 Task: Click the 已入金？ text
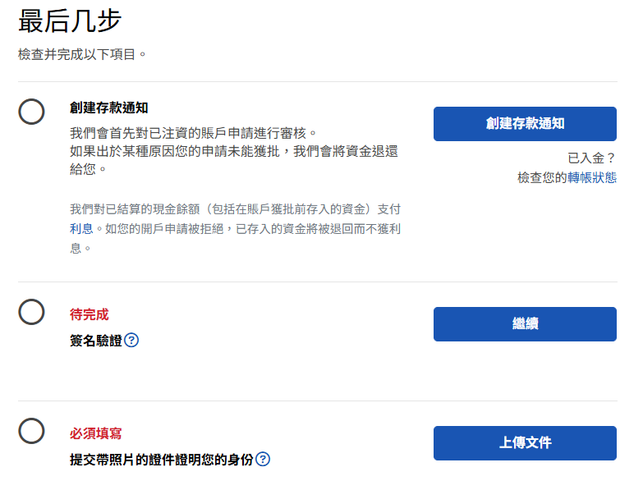coord(591,158)
